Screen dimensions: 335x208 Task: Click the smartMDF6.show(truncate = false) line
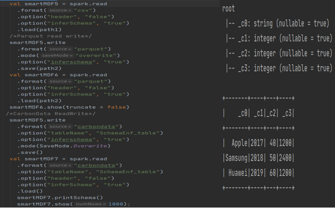point(69,107)
